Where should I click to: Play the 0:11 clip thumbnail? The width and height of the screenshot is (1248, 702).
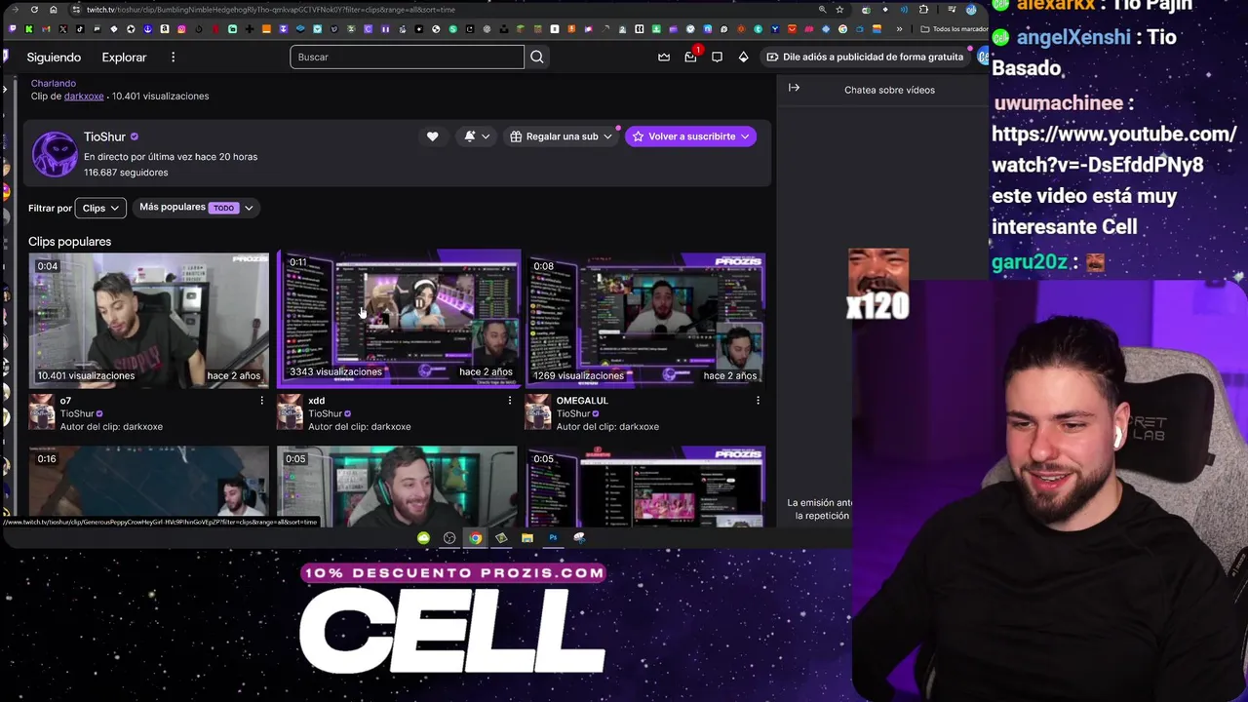[398, 318]
